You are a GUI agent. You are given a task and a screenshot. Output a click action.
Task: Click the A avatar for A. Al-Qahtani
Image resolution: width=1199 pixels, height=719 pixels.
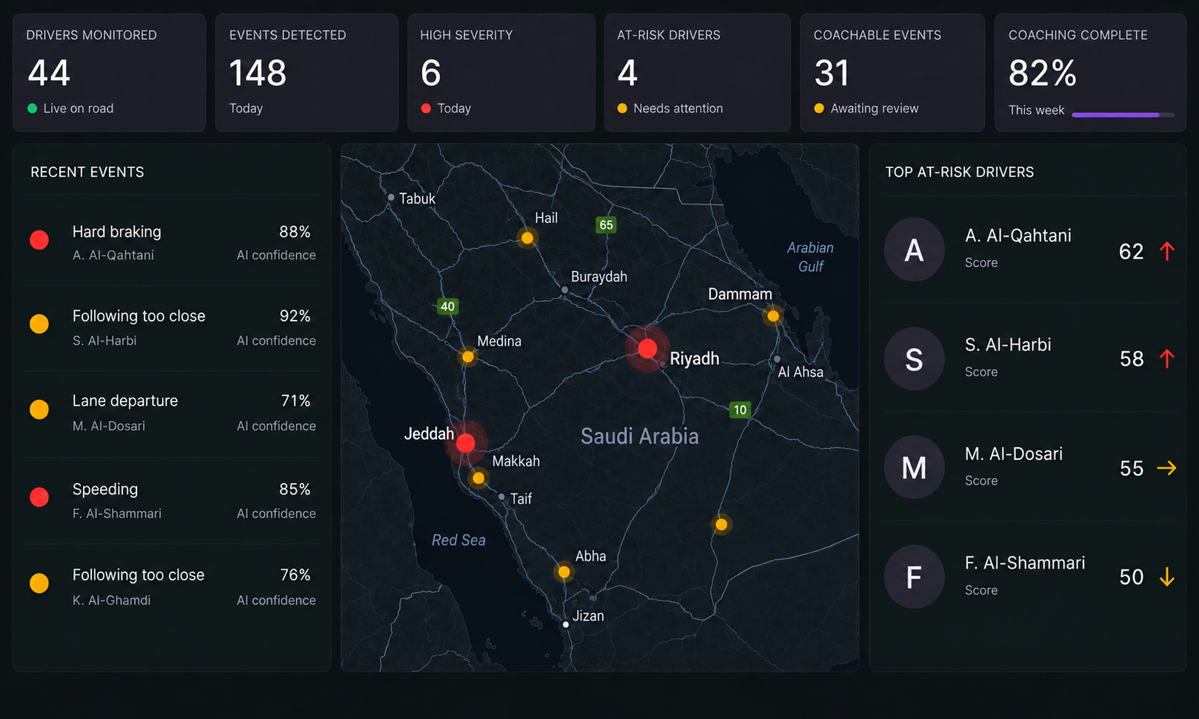click(914, 250)
